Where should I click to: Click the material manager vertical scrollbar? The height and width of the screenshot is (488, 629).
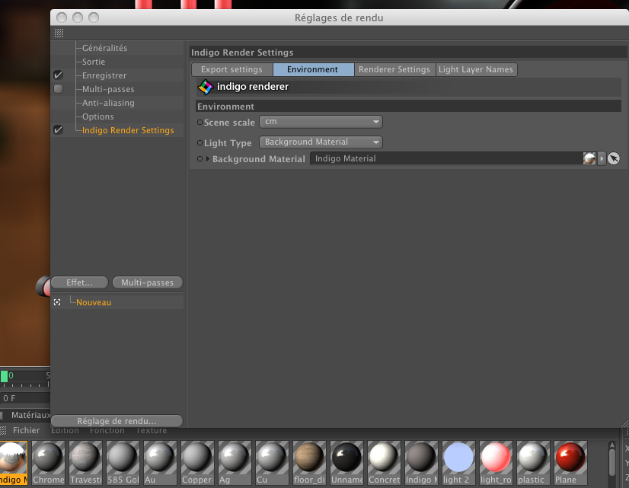pos(611,464)
